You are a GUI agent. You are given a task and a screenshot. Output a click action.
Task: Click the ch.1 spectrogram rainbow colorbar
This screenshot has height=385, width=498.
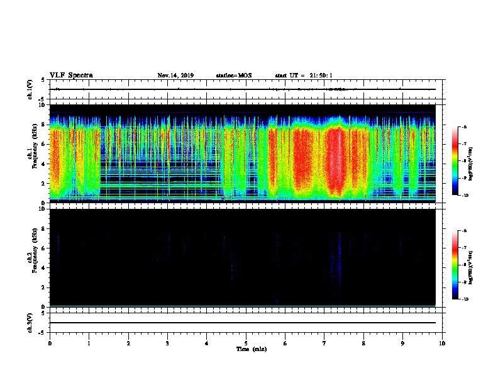coord(455,161)
